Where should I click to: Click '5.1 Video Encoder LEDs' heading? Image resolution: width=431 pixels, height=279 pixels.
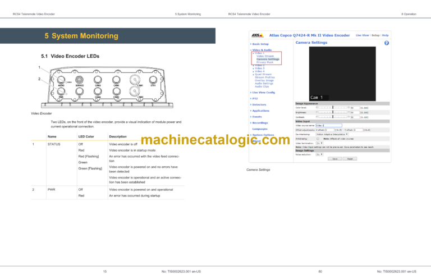pyautogui.click(x=70, y=56)
